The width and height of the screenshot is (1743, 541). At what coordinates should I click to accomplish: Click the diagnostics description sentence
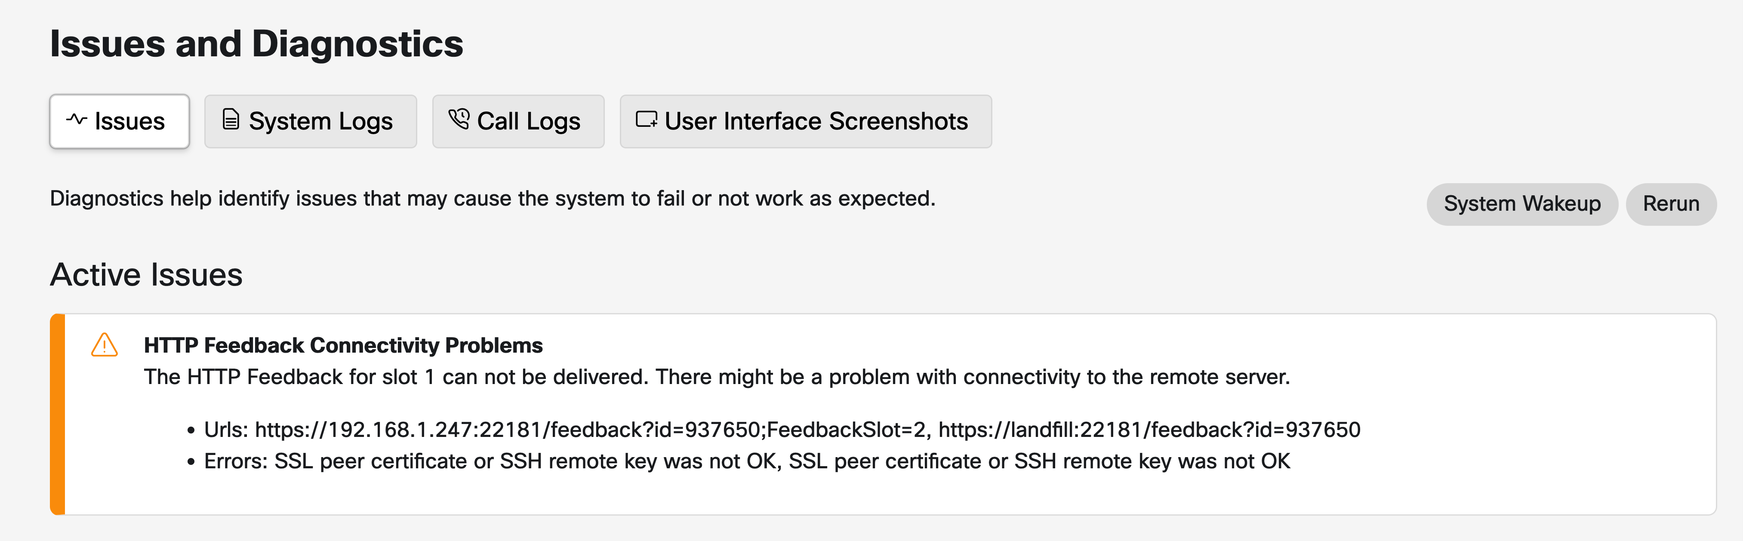point(493,199)
